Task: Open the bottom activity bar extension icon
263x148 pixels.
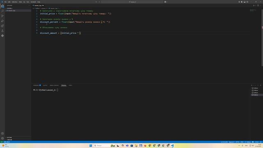Action: 2,36
